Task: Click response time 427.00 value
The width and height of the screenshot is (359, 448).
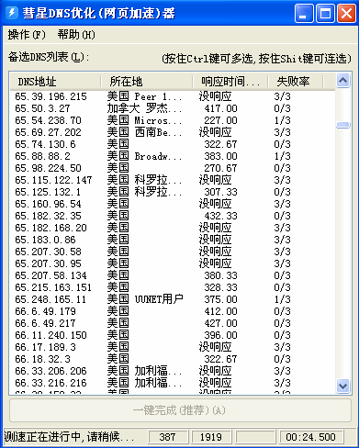Action: point(220,323)
